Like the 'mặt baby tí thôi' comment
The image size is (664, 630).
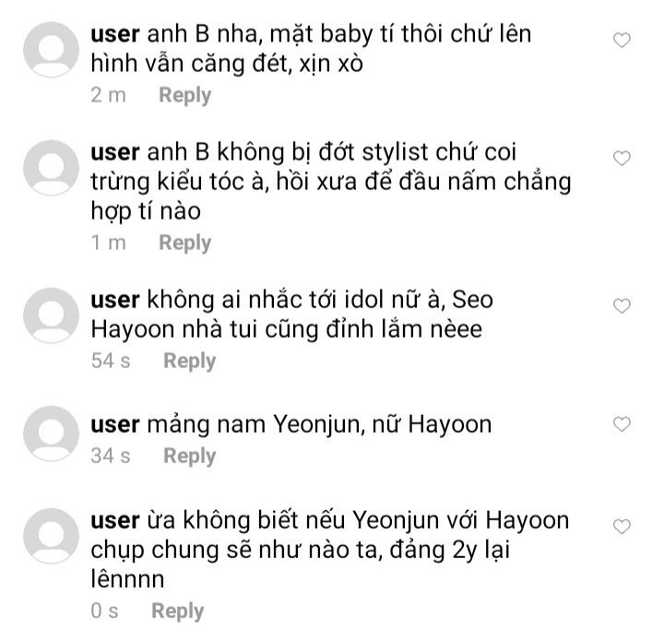(x=622, y=41)
